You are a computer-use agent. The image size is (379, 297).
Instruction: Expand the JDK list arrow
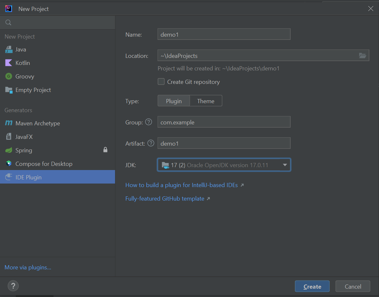285,165
